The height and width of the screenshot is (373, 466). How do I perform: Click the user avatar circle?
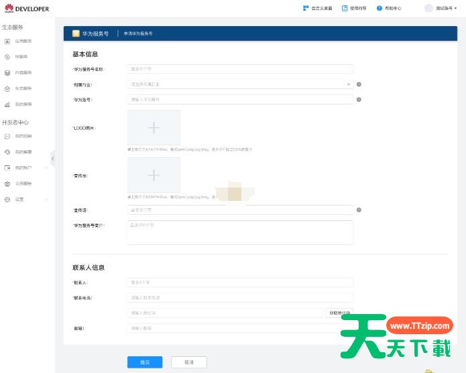[428, 8]
